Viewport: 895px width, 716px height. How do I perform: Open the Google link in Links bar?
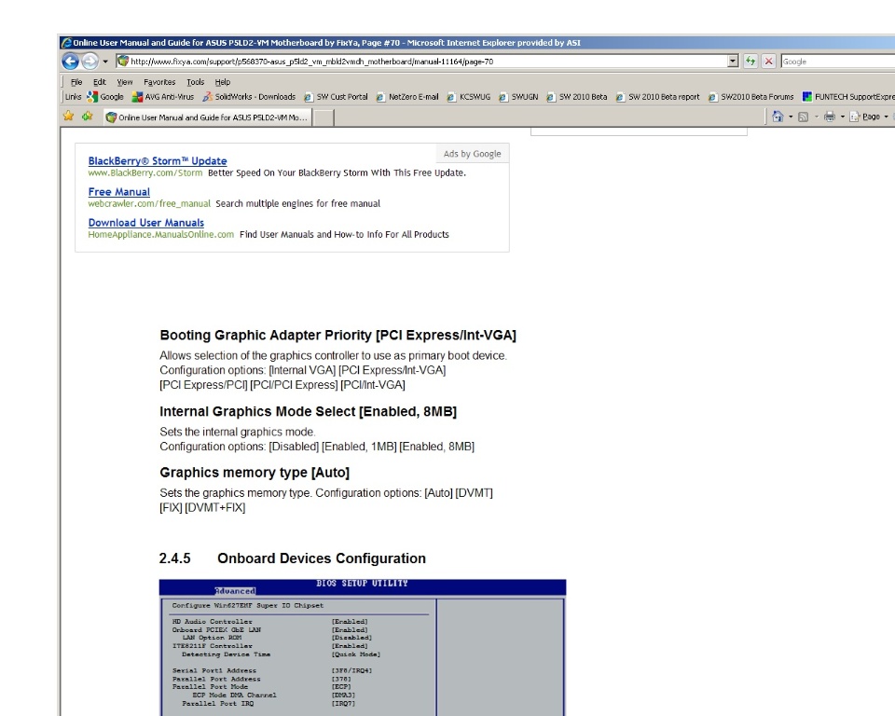tap(105, 97)
